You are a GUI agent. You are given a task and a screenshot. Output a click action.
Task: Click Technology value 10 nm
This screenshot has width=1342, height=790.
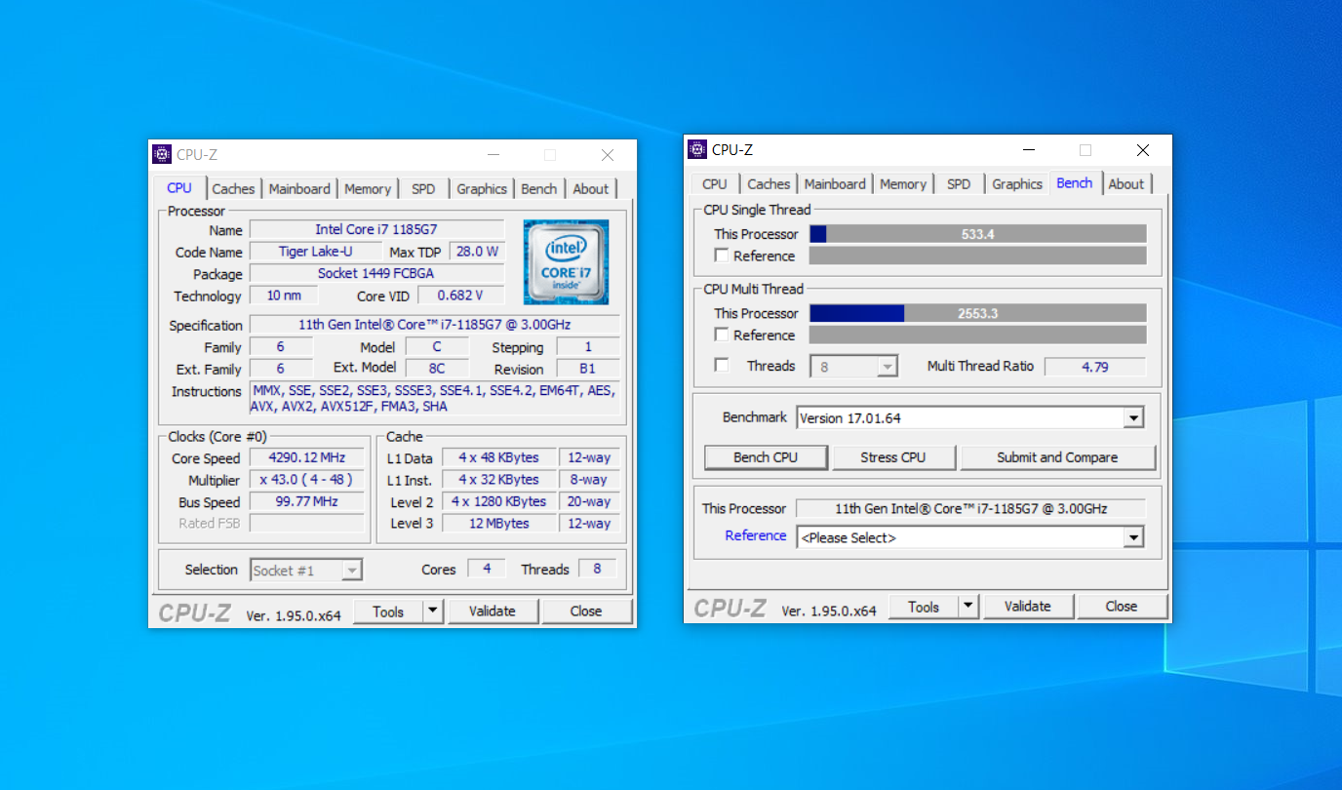pos(284,296)
